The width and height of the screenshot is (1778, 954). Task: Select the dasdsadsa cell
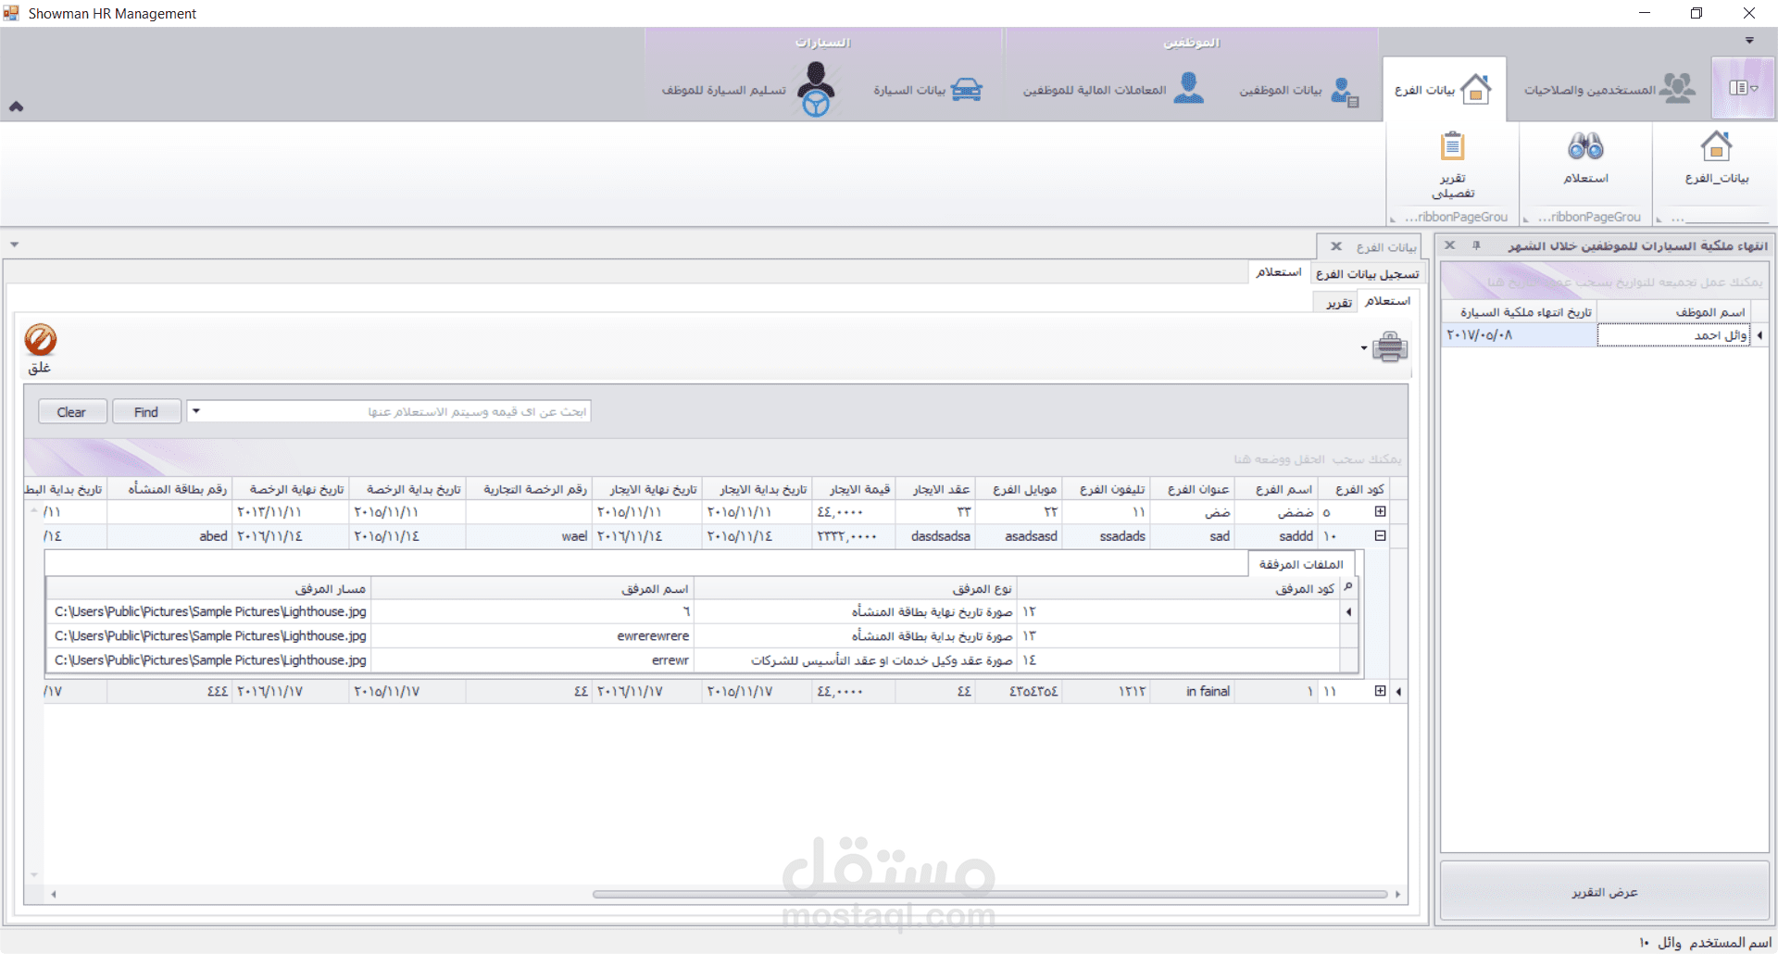click(x=935, y=536)
